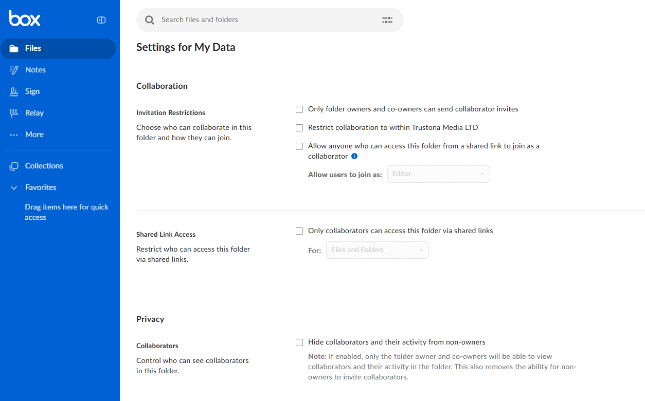Click the search magnifier icon
The image size is (645, 401).
(150, 20)
